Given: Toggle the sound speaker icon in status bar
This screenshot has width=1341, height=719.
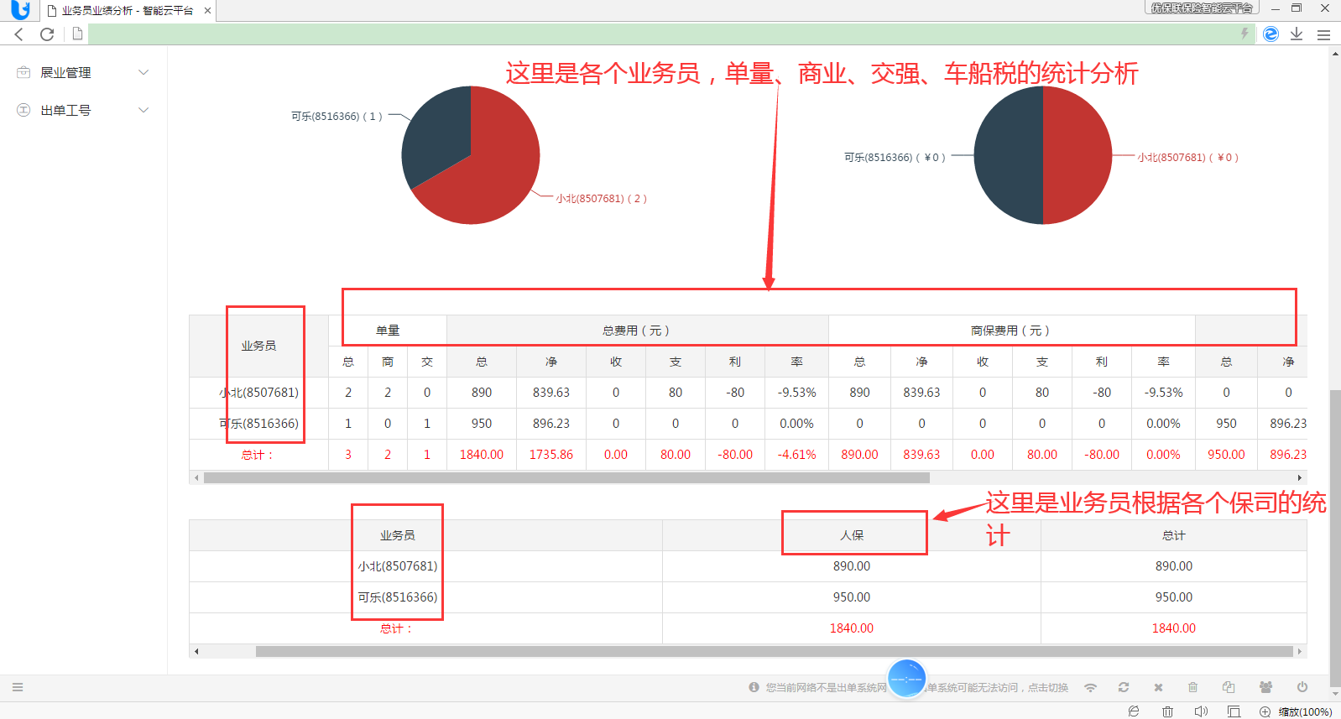Looking at the screenshot, I should pyautogui.click(x=1201, y=711).
